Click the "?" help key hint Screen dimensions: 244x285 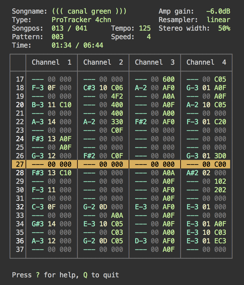(38, 275)
